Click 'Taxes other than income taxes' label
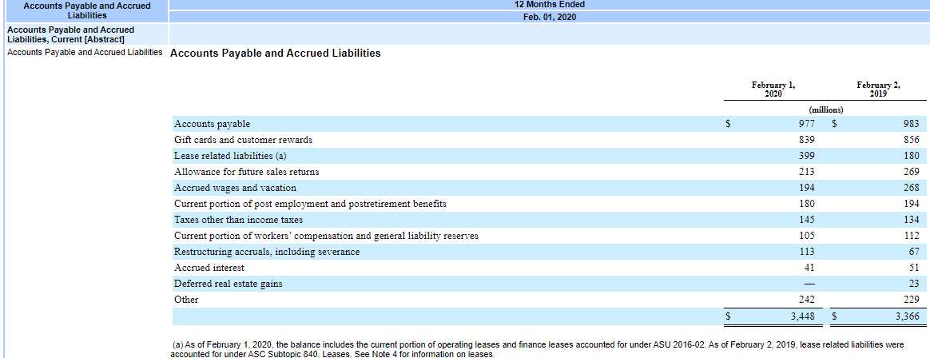Screen dimensions: 930x358 point(238,221)
